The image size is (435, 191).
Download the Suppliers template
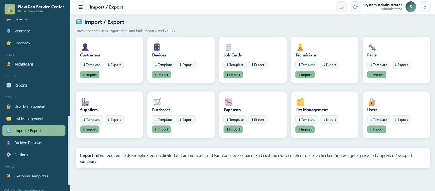[92, 120]
